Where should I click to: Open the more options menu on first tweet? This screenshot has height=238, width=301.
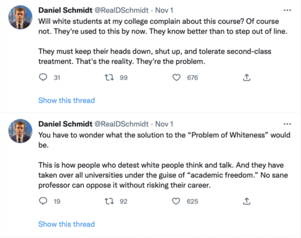click(x=287, y=10)
